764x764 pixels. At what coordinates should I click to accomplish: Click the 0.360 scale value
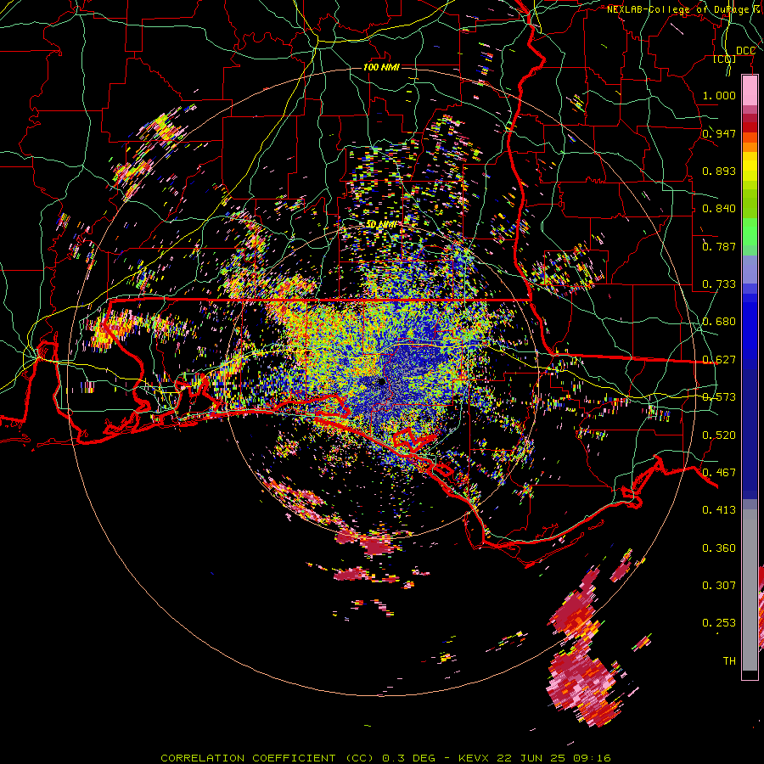click(719, 548)
